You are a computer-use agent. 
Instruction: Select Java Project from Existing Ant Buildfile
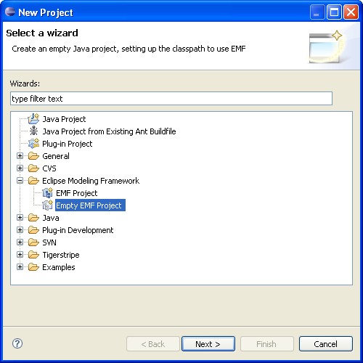(x=109, y=131)
